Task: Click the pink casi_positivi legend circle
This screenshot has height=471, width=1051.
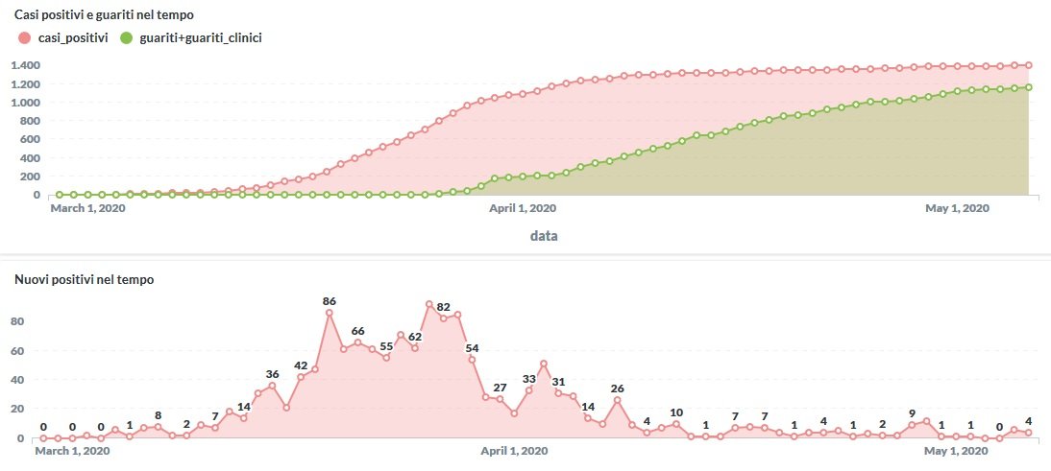Action: point(24,37)
